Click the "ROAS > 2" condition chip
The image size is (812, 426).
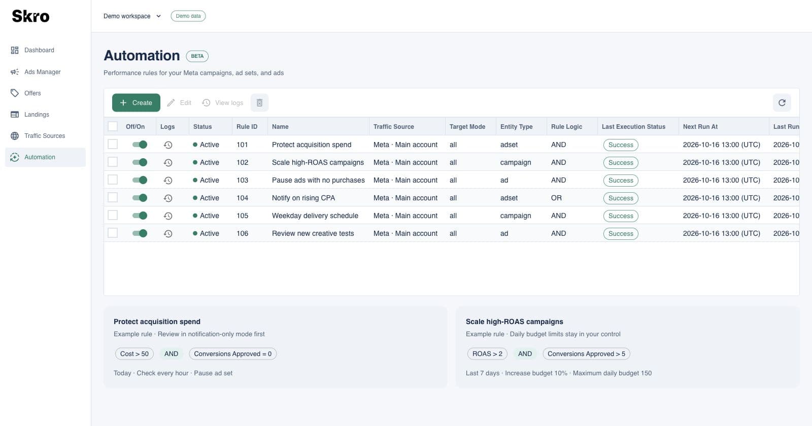[x=487, y=354]
